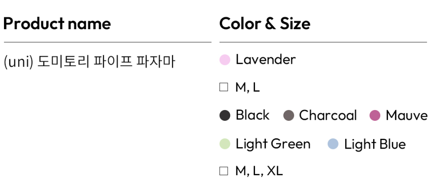Screen dimensions: 431x194
Task: Select the Charcoal text label
Action: (328, 115)
